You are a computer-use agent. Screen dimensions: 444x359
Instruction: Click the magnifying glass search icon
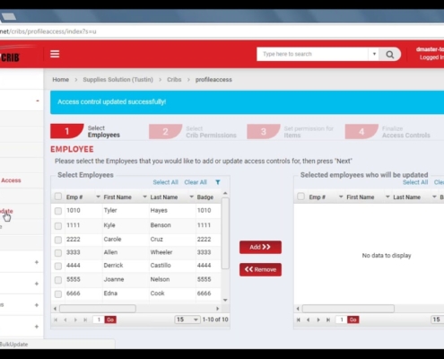click(x=389, y=55)
